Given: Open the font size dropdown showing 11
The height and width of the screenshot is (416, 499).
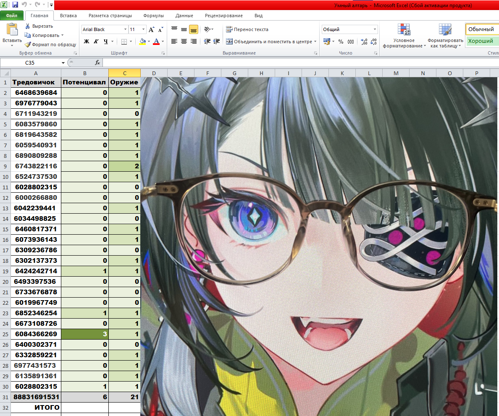Looking at the screenshot, I should pyautogui.click(x=143, y=29).
